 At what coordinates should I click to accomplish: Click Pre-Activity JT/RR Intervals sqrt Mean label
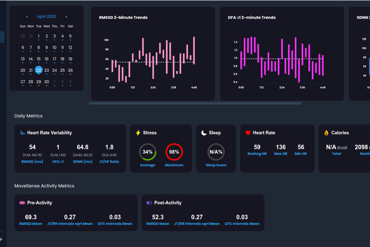[x=70, y=223]
